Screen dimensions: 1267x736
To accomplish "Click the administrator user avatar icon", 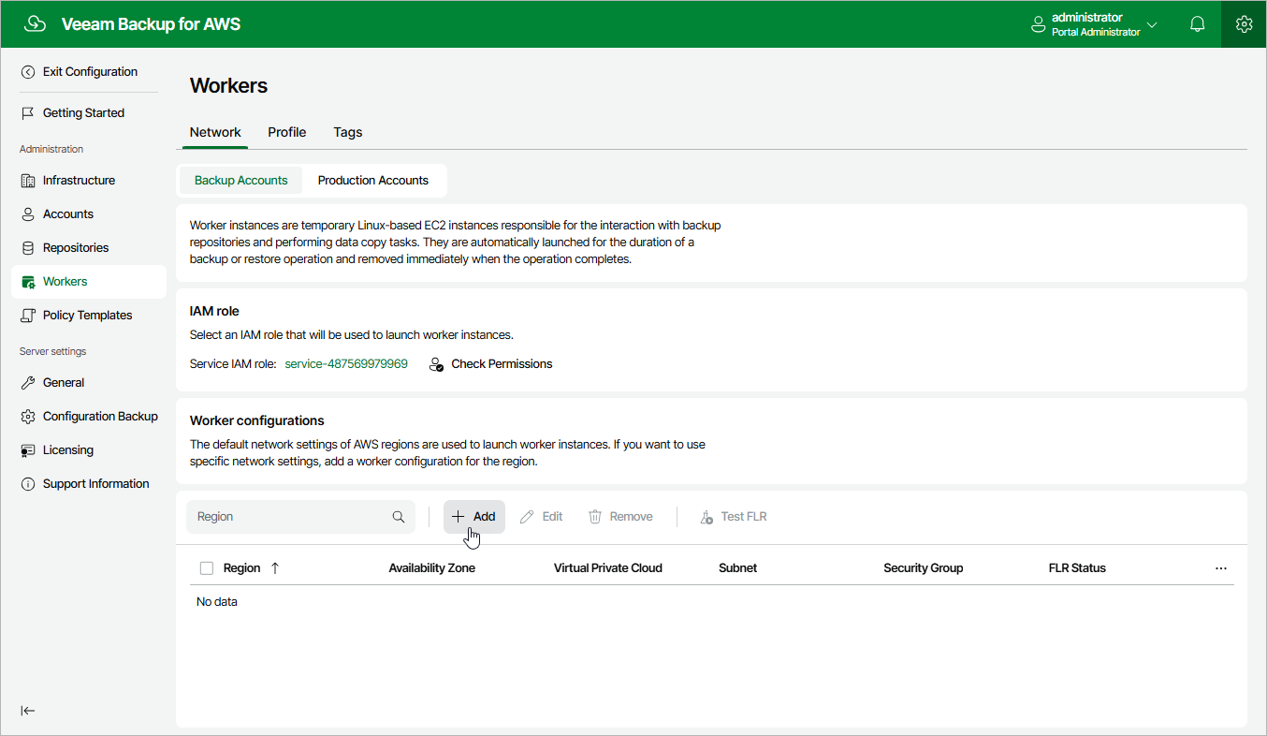I will [1037, 24].
